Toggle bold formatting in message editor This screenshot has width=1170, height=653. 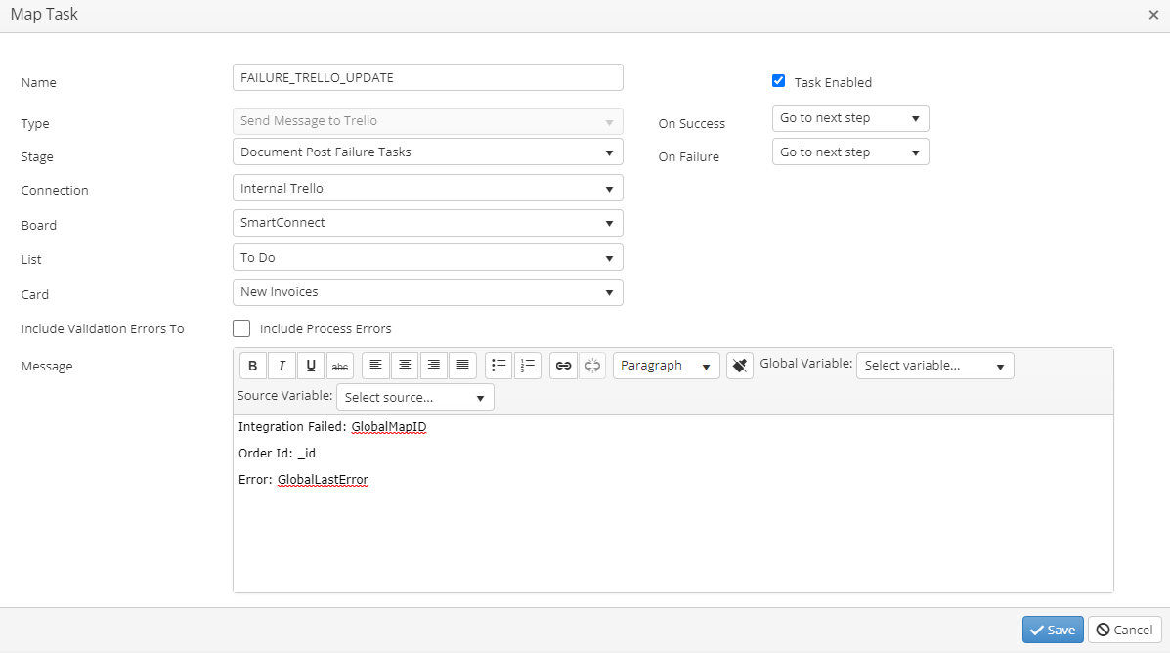253,366
